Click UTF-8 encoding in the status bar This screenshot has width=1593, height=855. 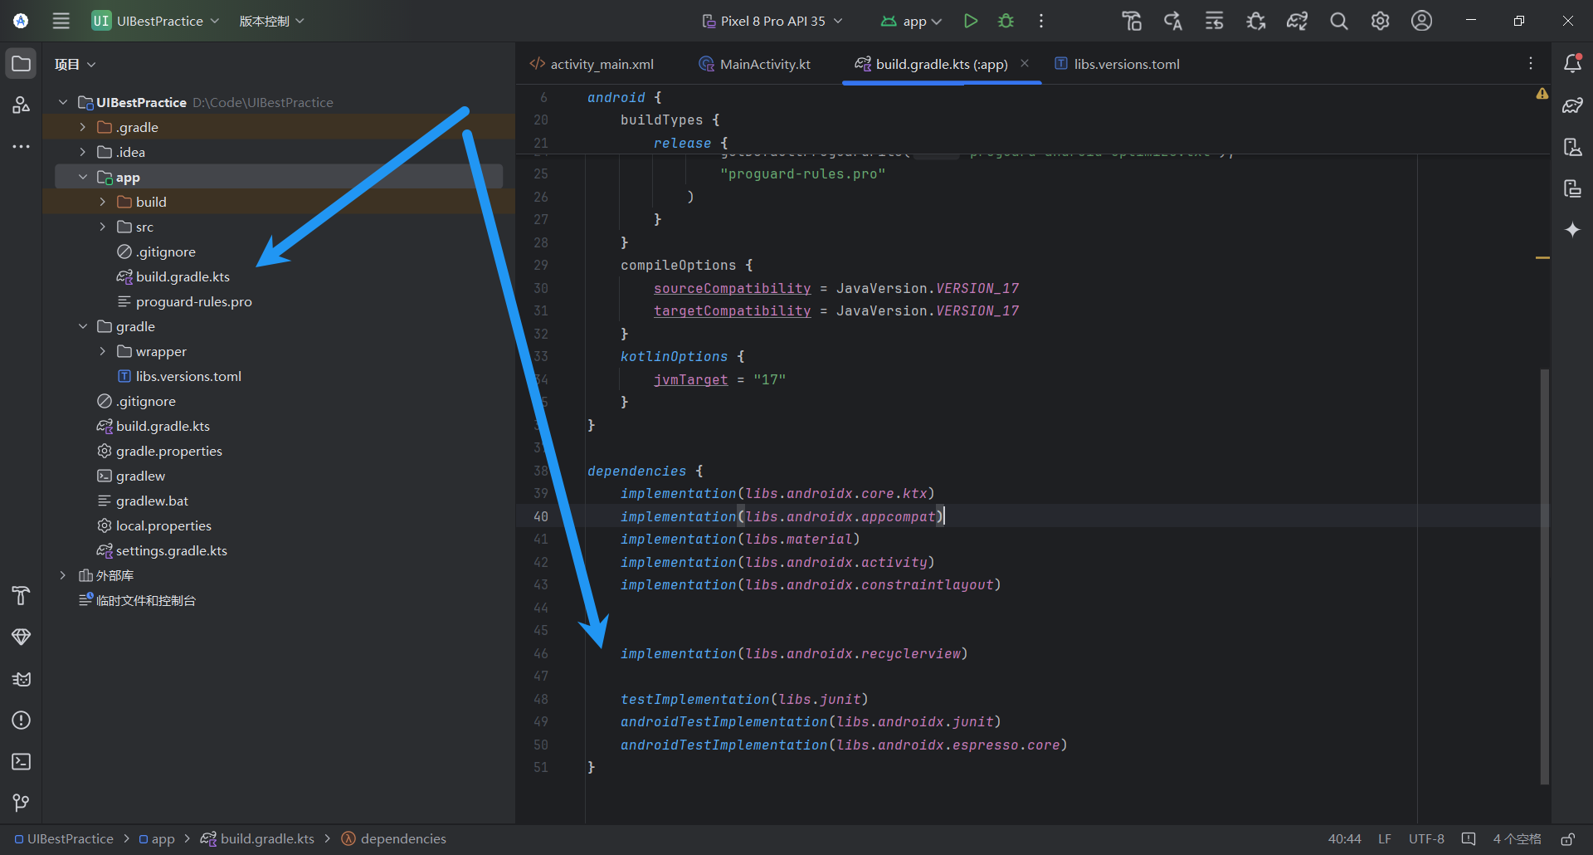1426,838
